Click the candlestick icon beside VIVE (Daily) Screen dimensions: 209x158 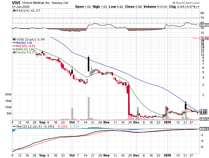(x=14, y=39)
